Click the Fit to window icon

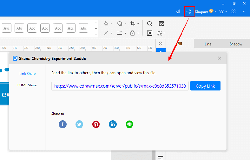pyautogui.click(x=150, y=33)
